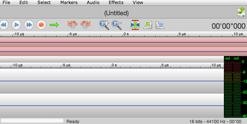Zoom out with the magnifier minus icon

[x=117, y=25]
